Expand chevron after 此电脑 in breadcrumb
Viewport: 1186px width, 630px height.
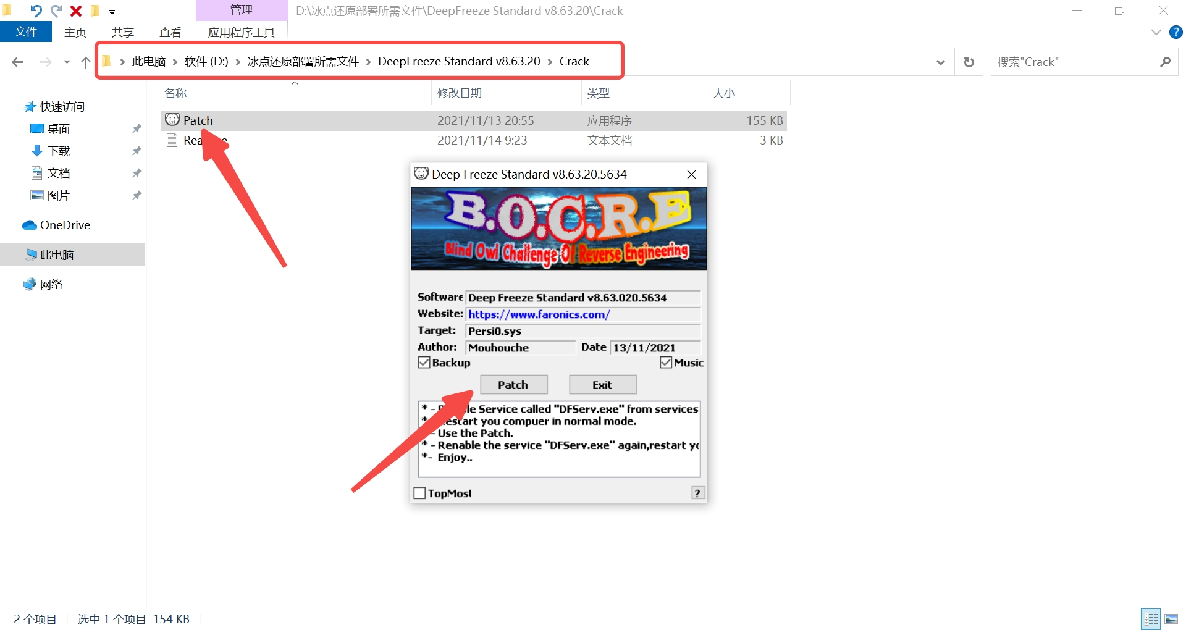tap(175, 62)
